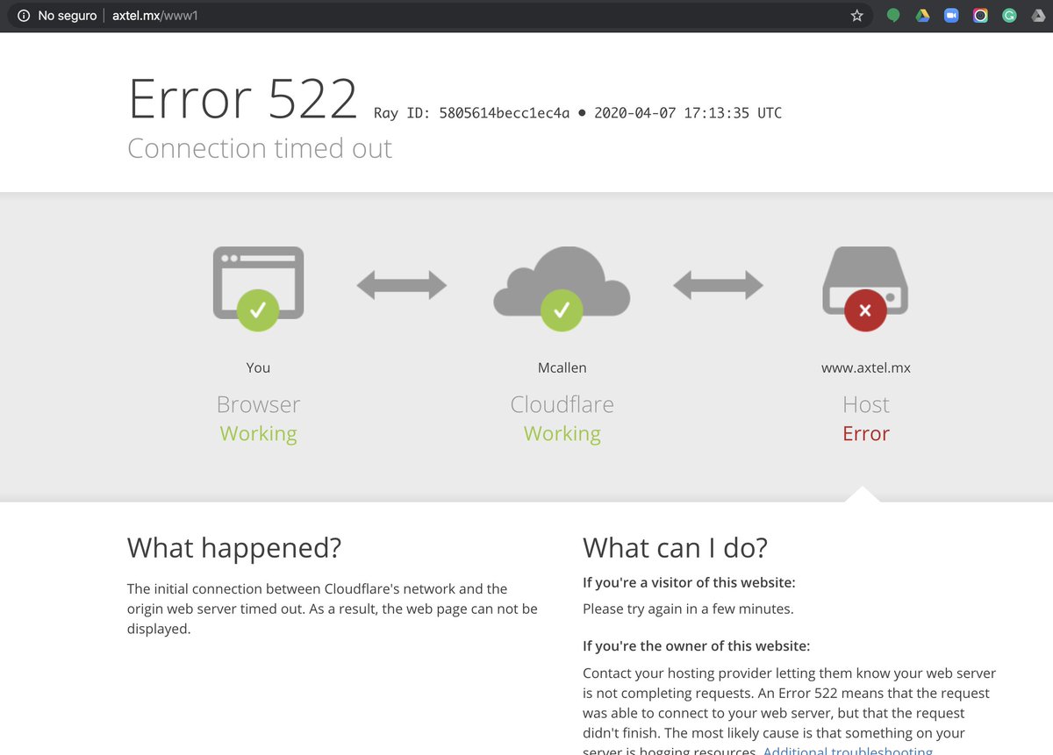Click the Cloudflare cloud icon
This screenshot has width=1053, height=755.
562,288
